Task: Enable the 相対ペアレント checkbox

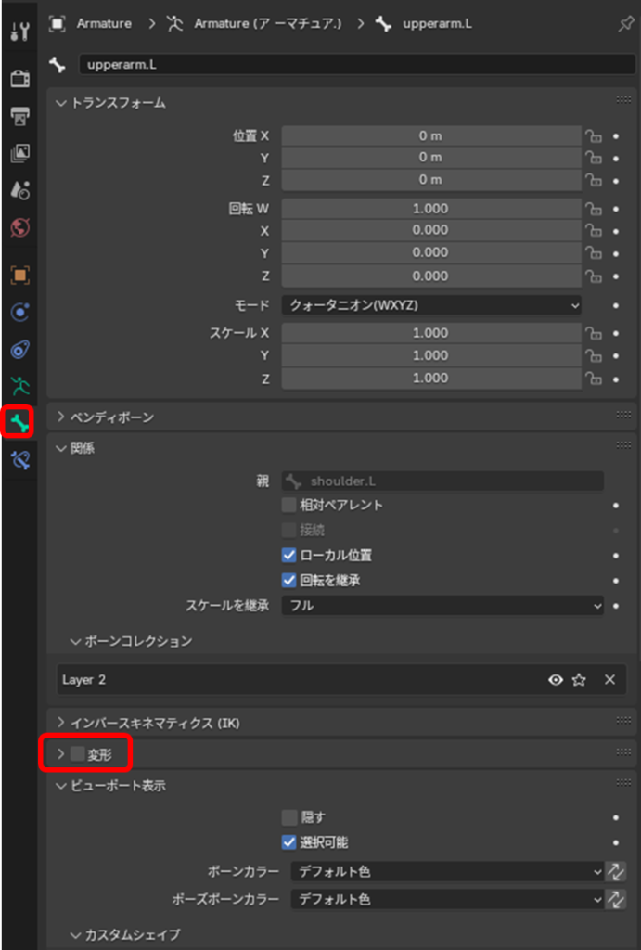Action: point(289,506)
